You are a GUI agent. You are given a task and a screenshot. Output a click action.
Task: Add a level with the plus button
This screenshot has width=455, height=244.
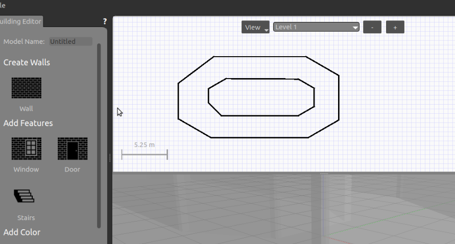pyautogui.click(x=395, y=27)
